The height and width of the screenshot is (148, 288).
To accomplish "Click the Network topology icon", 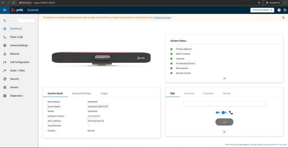I will point(5,54).
